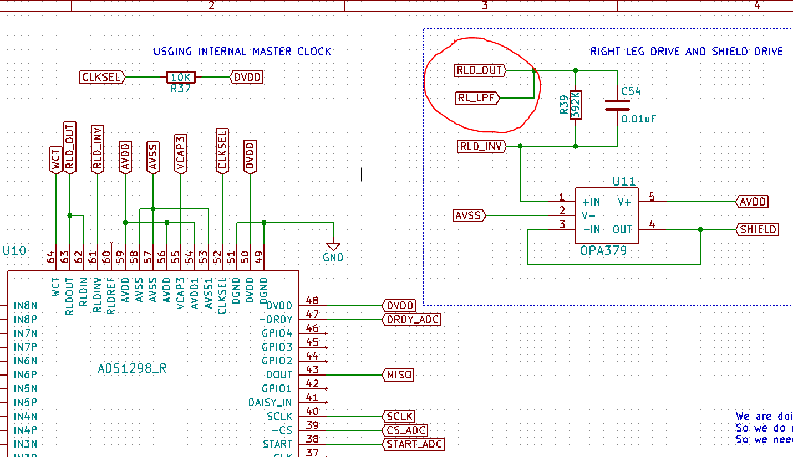Click the AVSS label feeding pin 2
Image resolution: width=793 pixels, height=457 pixels.
pos(469,215)
